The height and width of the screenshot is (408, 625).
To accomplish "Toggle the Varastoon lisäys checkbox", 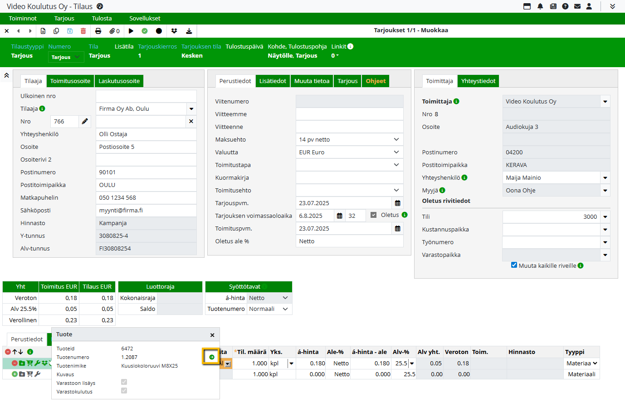I will point(124,382).
